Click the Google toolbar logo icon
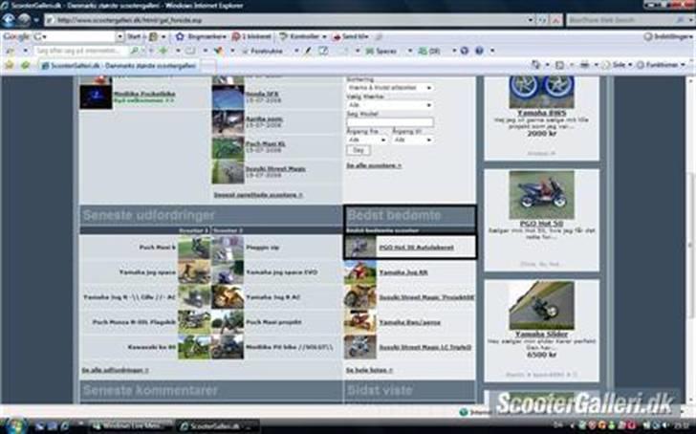This screenshot has width=696, height=434. (17, 36)
